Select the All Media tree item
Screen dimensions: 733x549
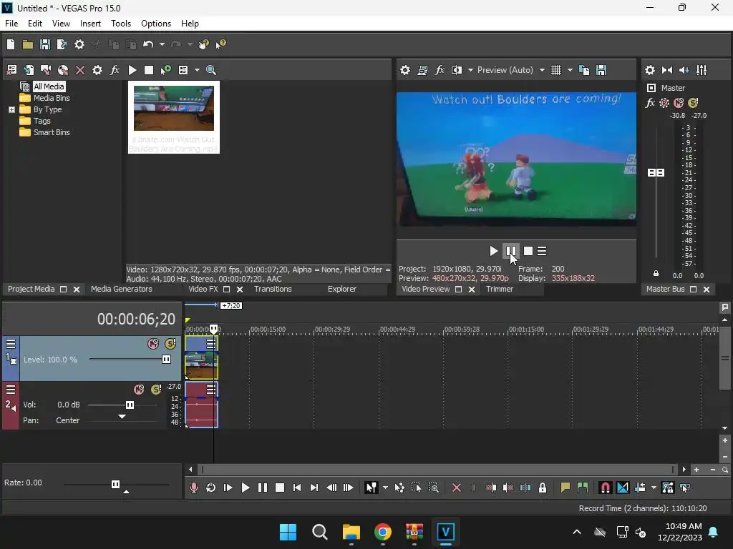(x=49, y=86)
